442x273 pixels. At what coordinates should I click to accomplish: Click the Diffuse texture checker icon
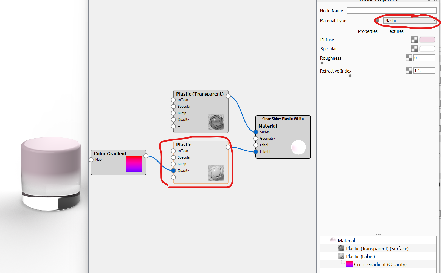pyautogui.click(x=414, y=40)
